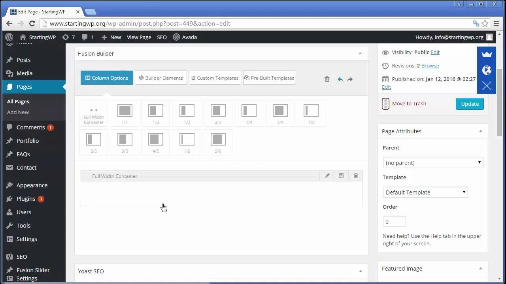Select the 1/4 column layout
The height and width of the screenshot is (284, 506).
pos(249,114)
